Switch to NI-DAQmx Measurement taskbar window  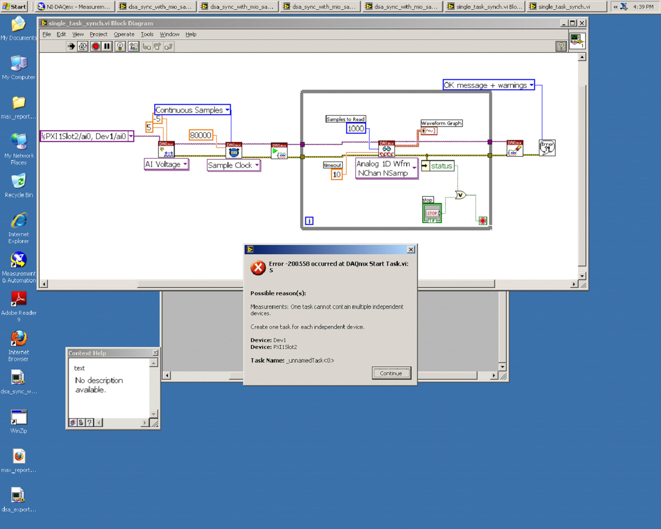coord(74,6)
